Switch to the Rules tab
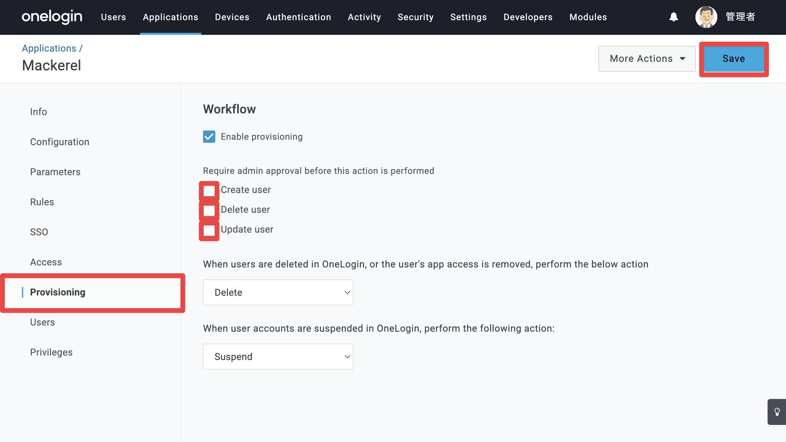Image resolution: width=786 pixels, height=442 pixels. [x=42, y=202]
